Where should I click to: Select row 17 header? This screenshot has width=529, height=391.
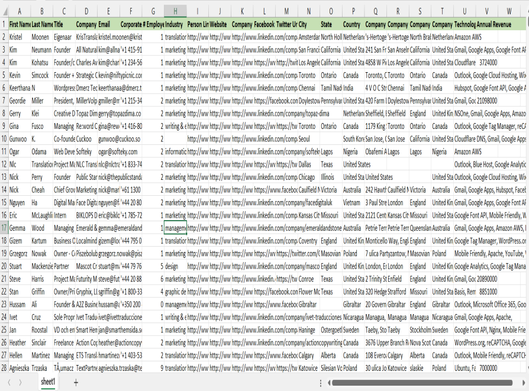tap(4, 228)
